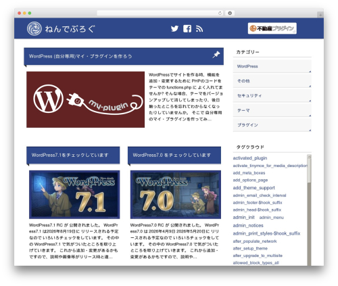Click the WordPress7.1 RC excerpt text
The width and height of the screenshot is (338, 286).
pos(74,241)
